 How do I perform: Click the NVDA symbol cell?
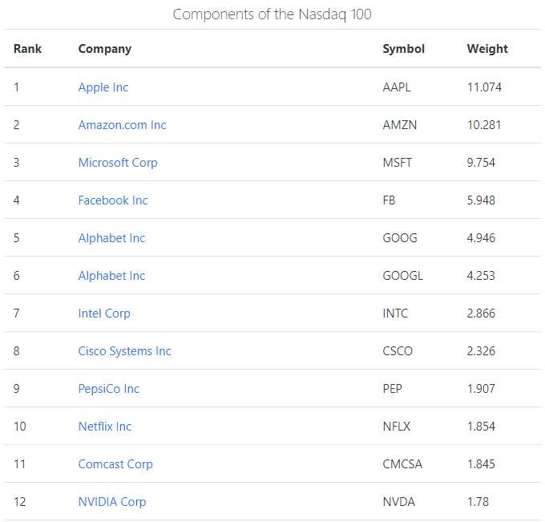(398, 502)
